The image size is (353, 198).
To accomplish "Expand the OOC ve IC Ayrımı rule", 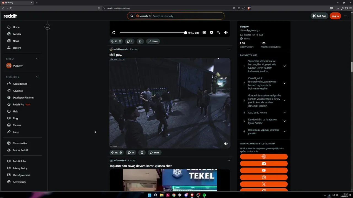I will click(x=284, y=113).
